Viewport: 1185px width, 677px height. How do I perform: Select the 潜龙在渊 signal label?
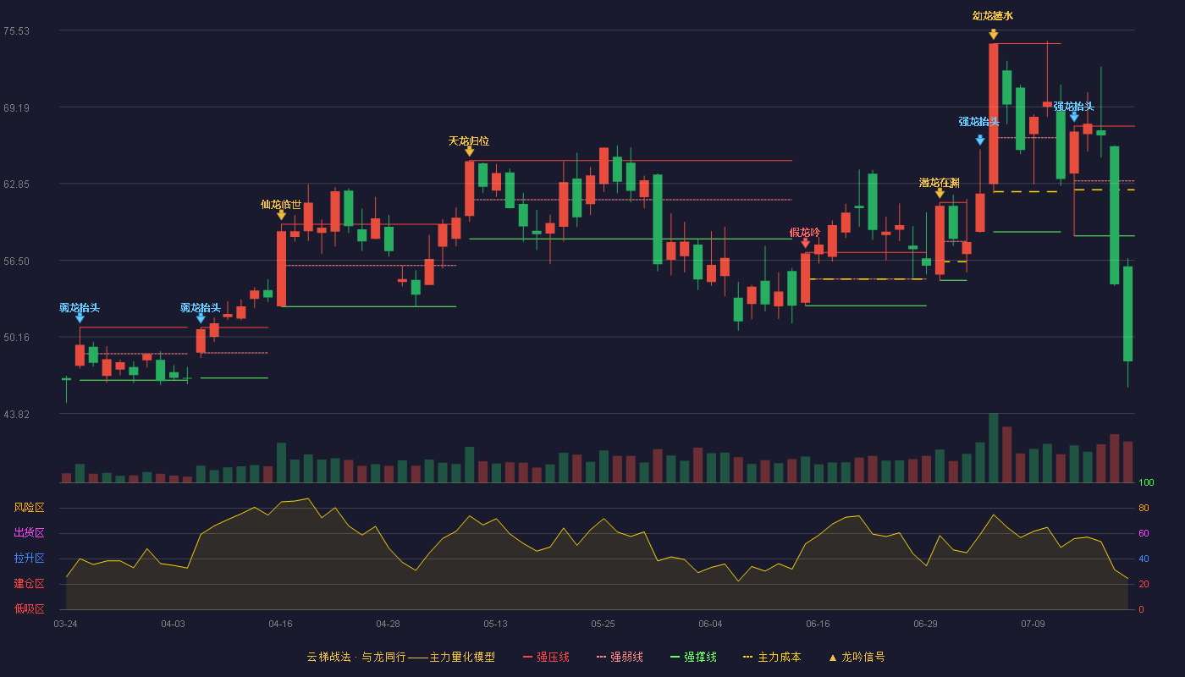940,182
